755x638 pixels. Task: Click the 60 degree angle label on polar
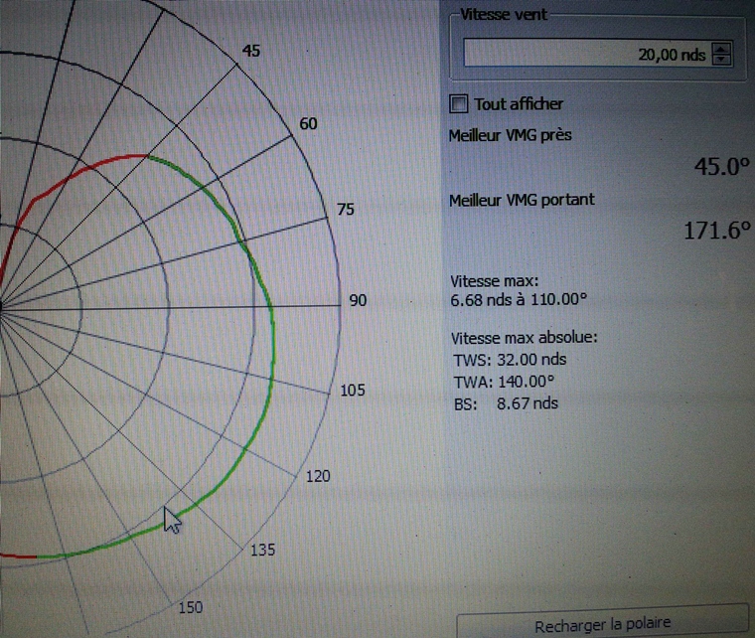click(x=308, y=124)
